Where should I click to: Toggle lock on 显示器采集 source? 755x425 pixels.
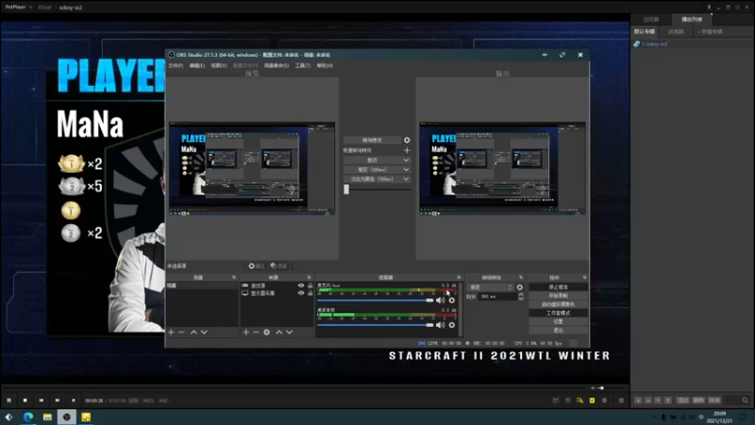(310, 293)
